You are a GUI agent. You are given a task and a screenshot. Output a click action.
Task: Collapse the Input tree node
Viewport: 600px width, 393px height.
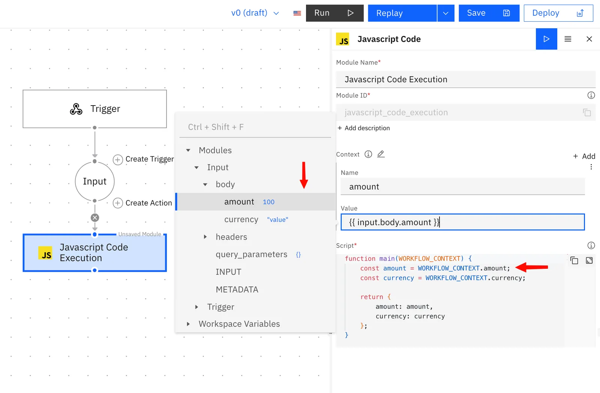click(x=196, y=168)
